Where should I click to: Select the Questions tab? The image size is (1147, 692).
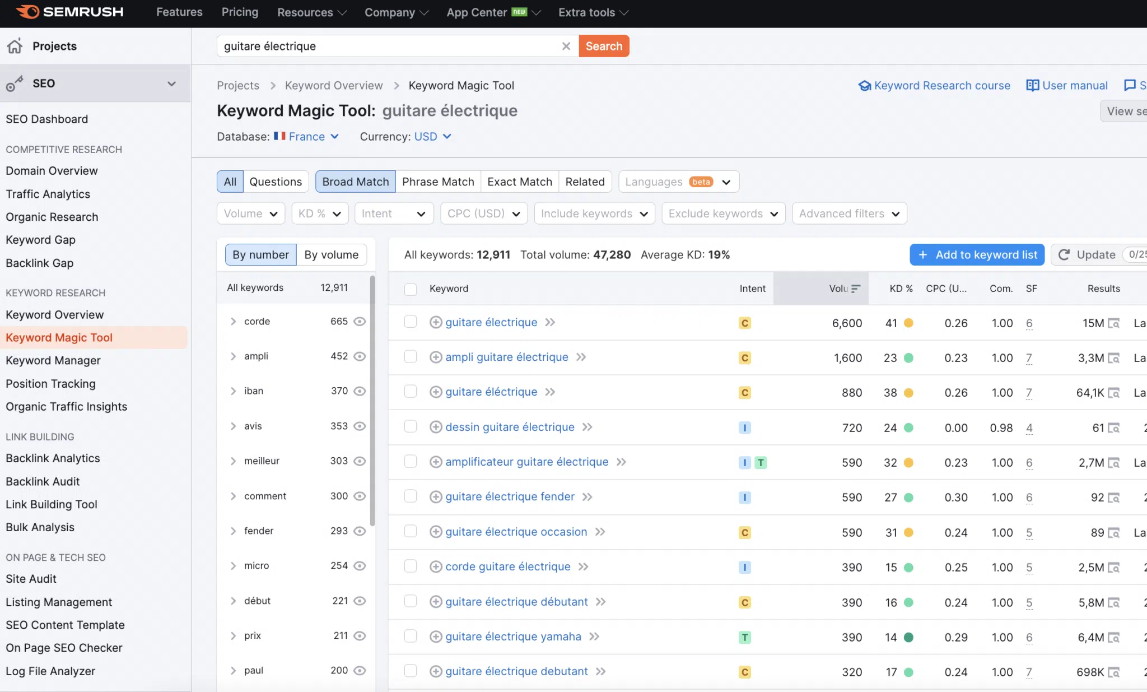click(275, 182)
